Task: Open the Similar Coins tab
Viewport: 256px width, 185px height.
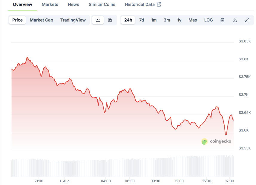Action: (x=102, y=4)
